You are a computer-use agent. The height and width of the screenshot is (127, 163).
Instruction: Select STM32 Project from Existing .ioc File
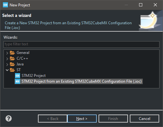pos(82,81)
